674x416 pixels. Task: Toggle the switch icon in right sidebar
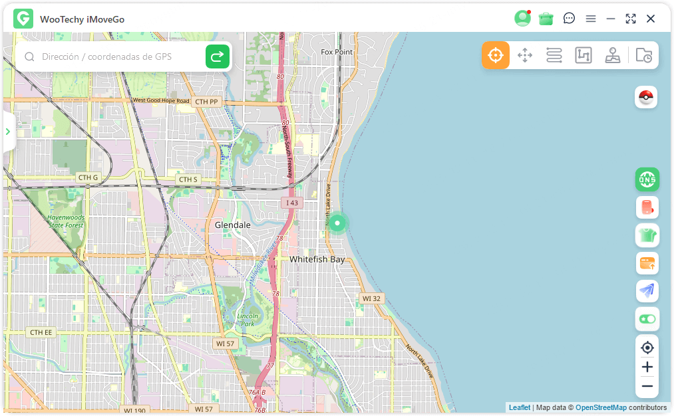coord(646,319)
